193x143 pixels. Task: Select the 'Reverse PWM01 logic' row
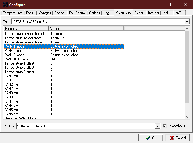pyautogui.click(x=64, y=118)
